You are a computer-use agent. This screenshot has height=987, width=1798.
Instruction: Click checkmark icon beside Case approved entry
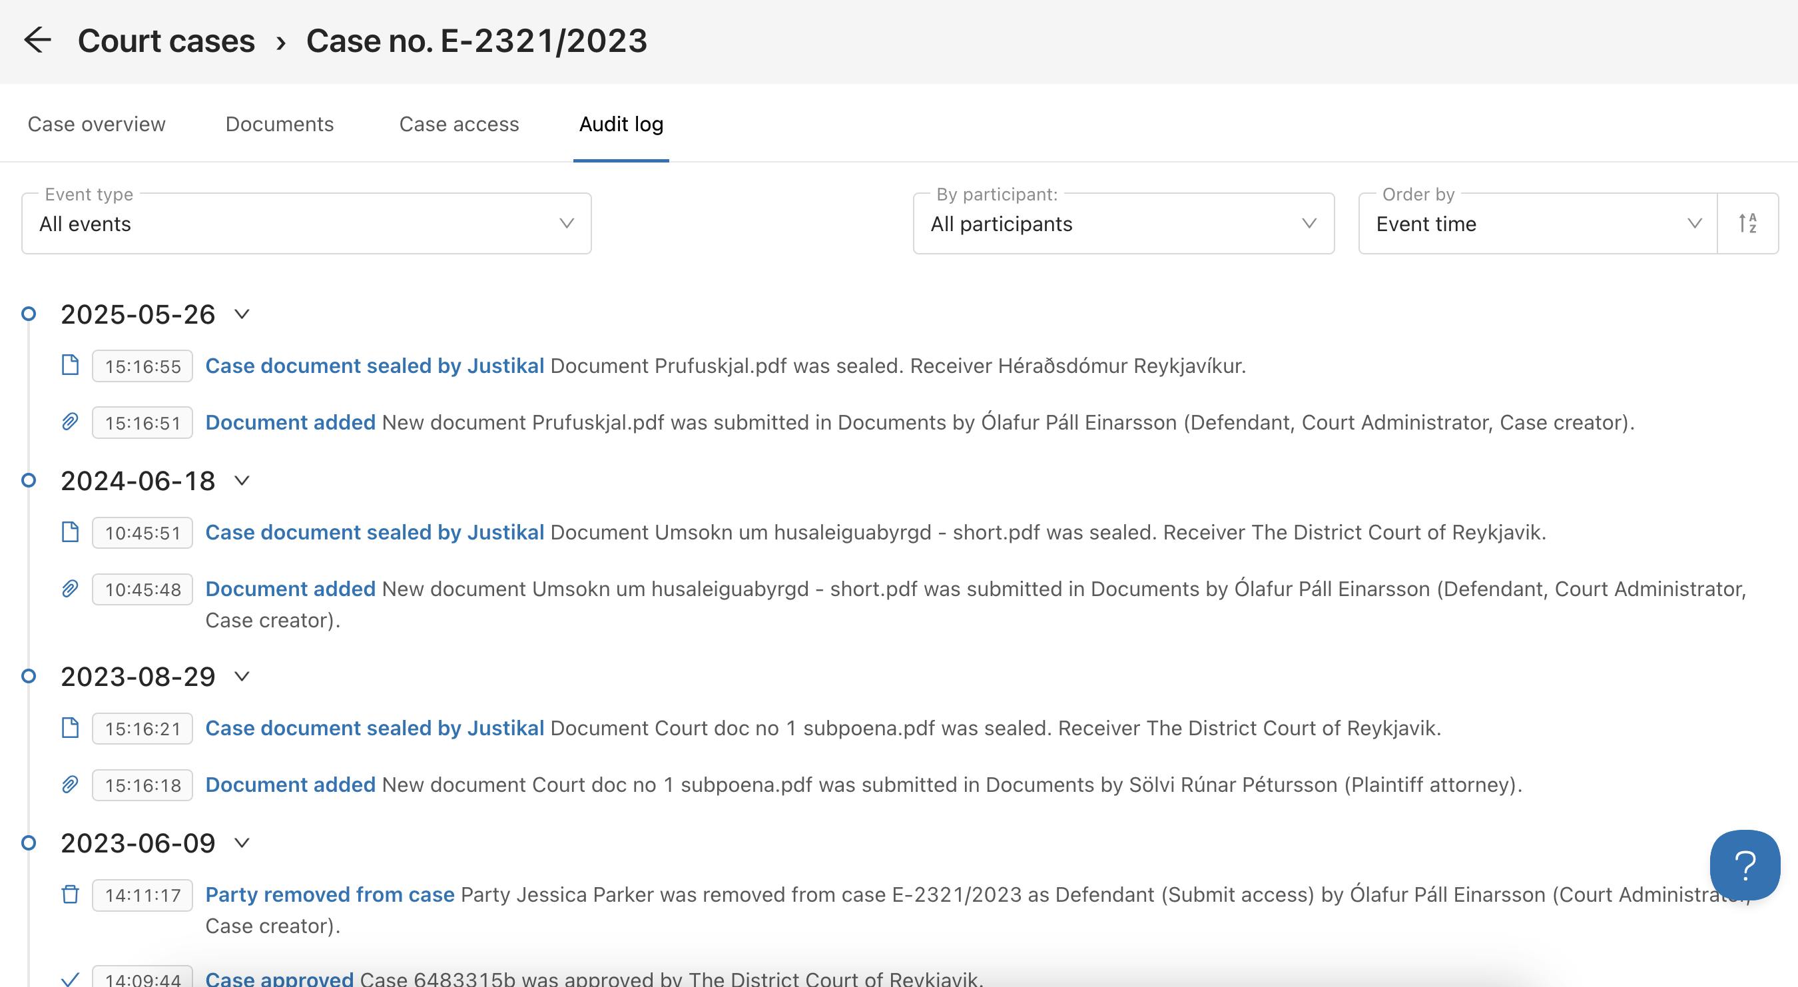point(70,978)
